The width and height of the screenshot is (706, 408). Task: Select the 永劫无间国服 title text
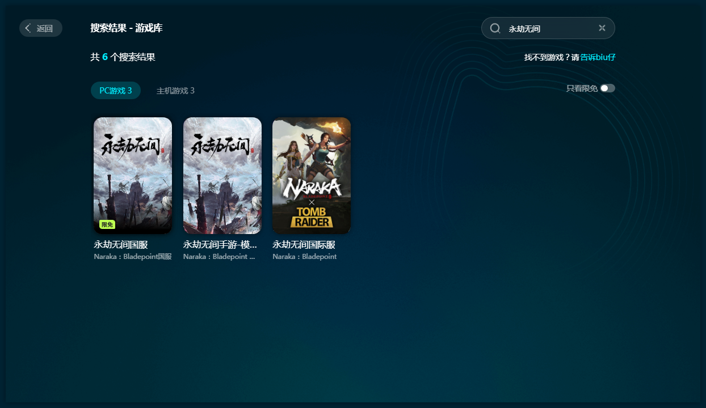tap(121, 245)
